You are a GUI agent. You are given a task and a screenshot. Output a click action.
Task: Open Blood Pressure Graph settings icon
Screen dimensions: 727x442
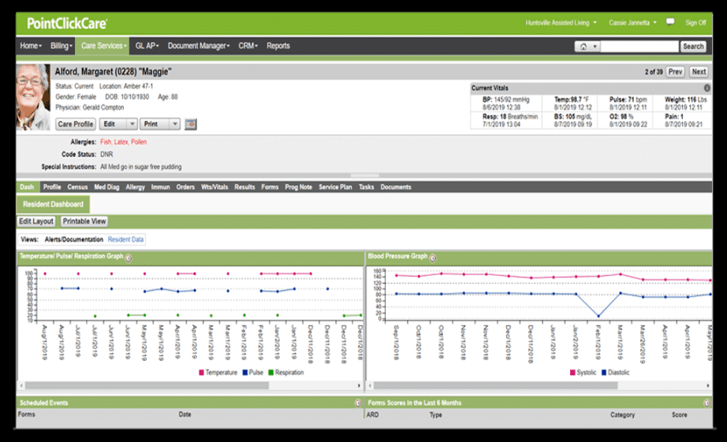433,258
